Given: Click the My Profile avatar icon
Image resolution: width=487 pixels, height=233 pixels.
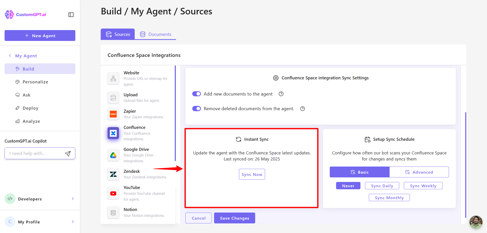Looking at the screenshot, I should [x=10, y=222].
